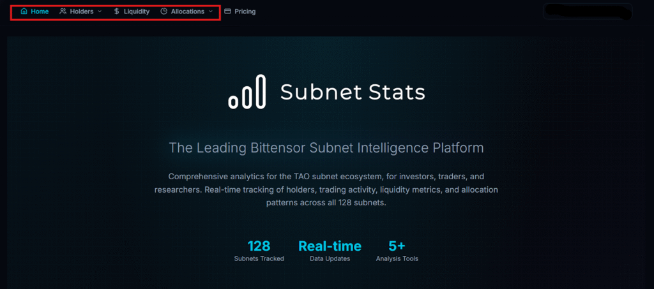Image resolution: width=654 pixels, height=289 pixels.
Task: Click the Leading Bittensor Subnet Intelligence Platform heading
Action: pos(326,148)
